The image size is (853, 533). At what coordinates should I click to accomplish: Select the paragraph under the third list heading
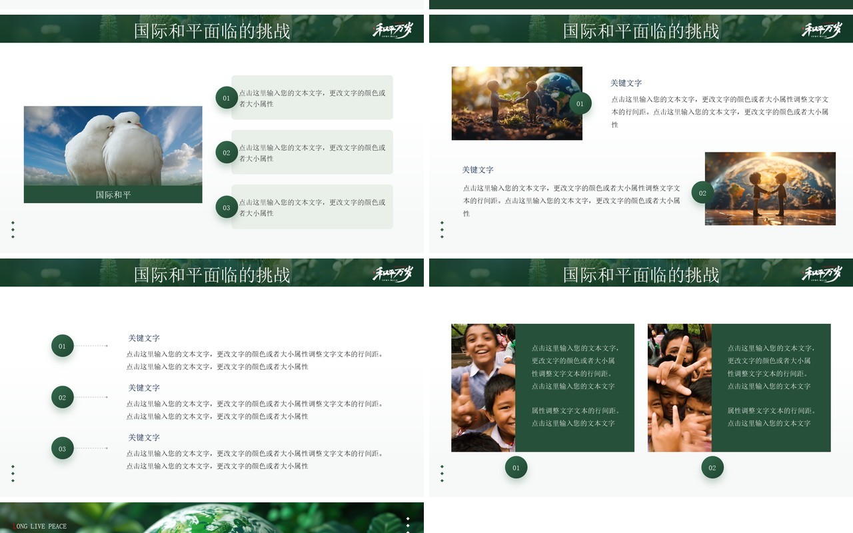(255, 460)
